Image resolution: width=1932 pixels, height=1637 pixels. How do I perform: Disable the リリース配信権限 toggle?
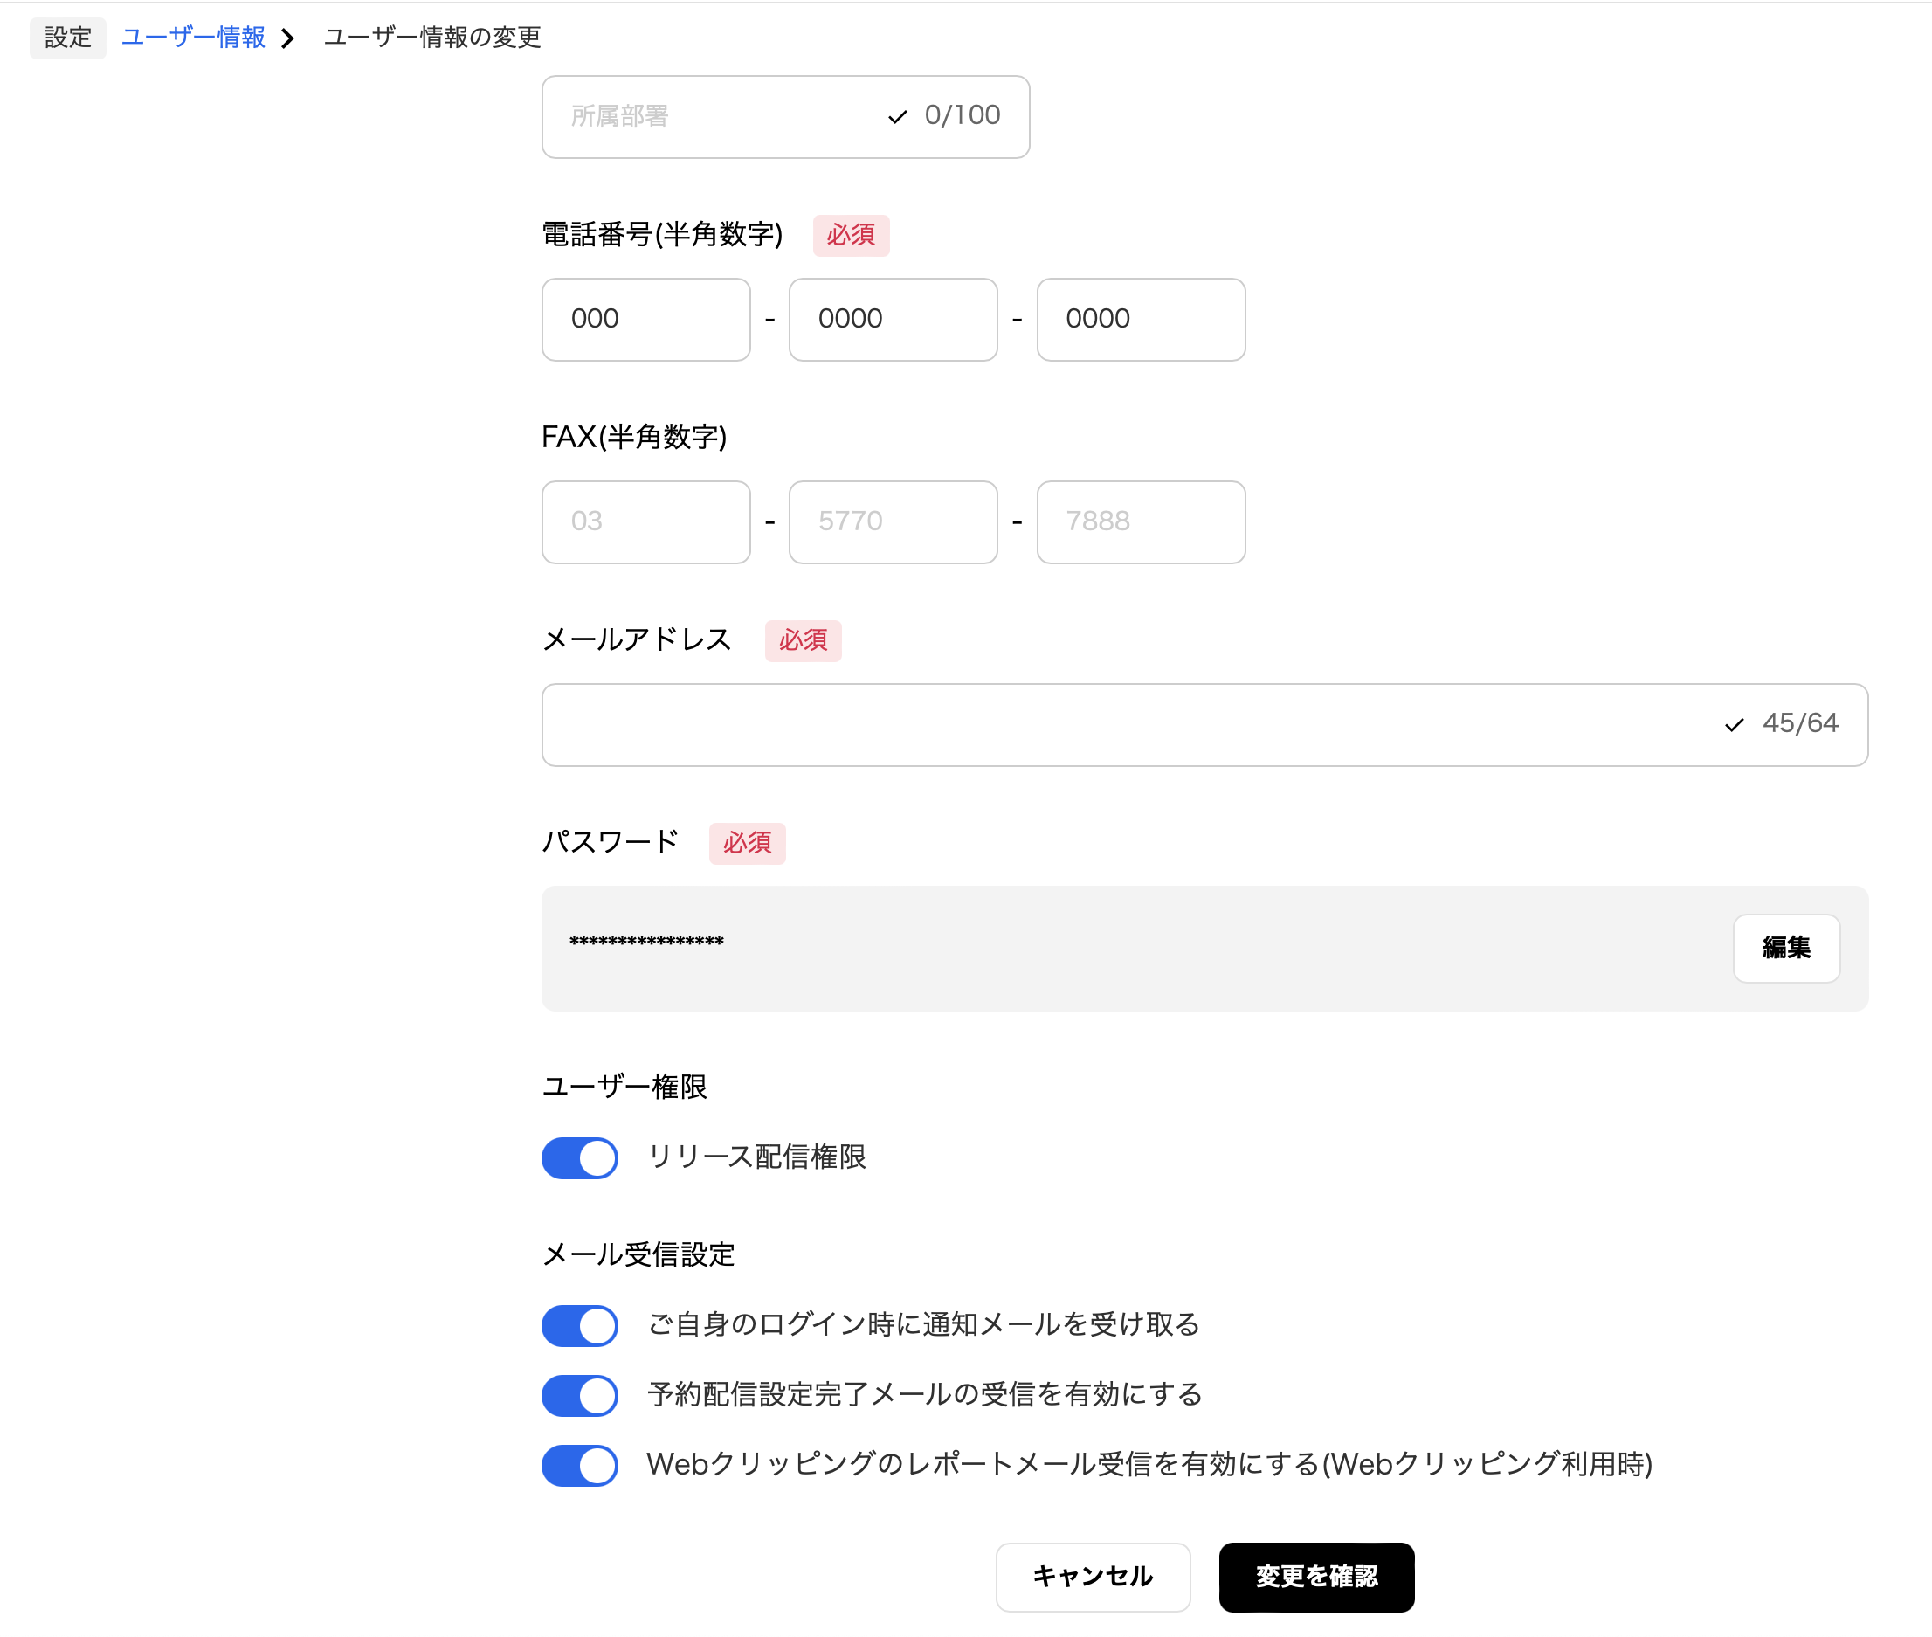coord(579,1157)
